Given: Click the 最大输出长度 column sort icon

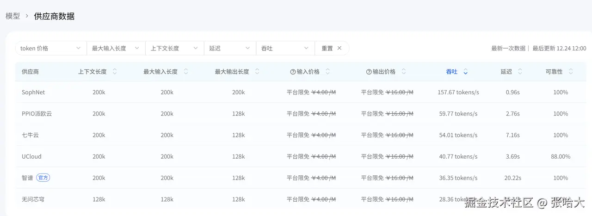Looking at the screenshot, I should coord(257,72).
